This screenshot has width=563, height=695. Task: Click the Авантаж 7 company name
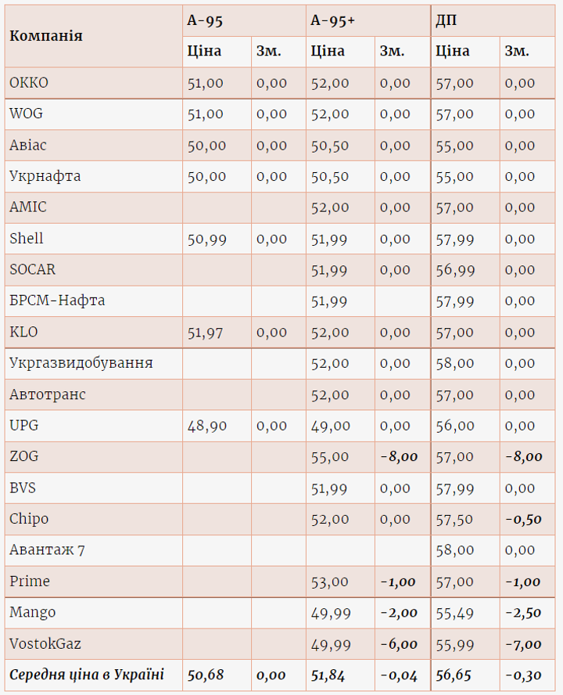tap(47, 550)
